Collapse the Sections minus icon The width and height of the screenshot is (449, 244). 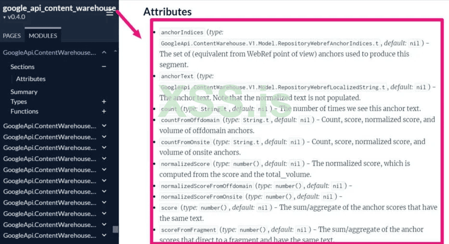(104, 66)
